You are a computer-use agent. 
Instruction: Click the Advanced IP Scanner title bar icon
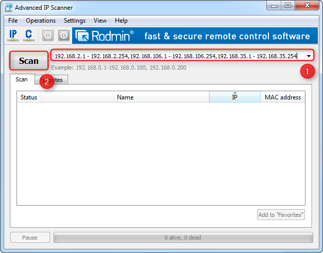tap(8, 8)
